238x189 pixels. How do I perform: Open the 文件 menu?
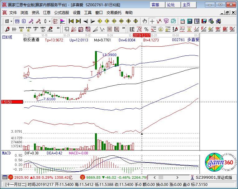click(13, 13)
